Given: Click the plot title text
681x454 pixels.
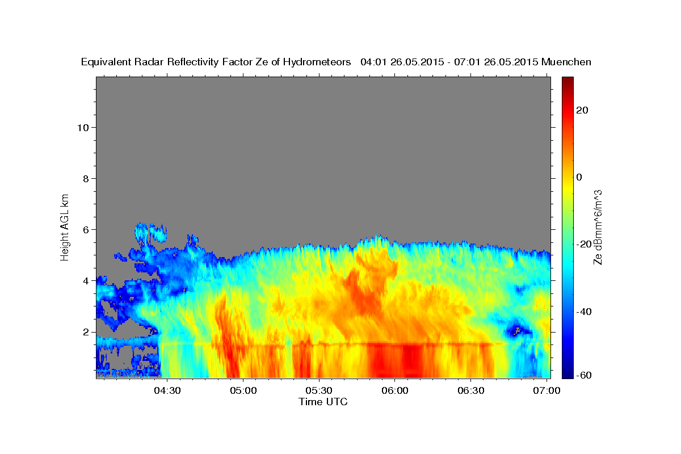Looking at the screenshot, I should pos(337,62).
